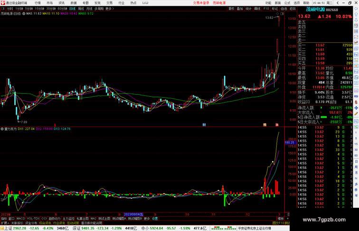Screen dimensions: 359x231
Task: Click the 周 period icon in right sidebar
Action: click(356, 167)
